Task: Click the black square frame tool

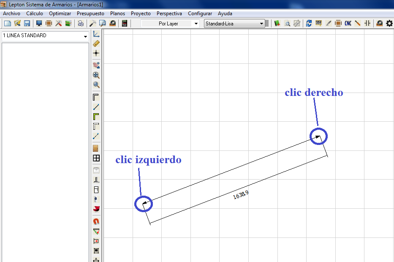Action: tap(96, 251)
